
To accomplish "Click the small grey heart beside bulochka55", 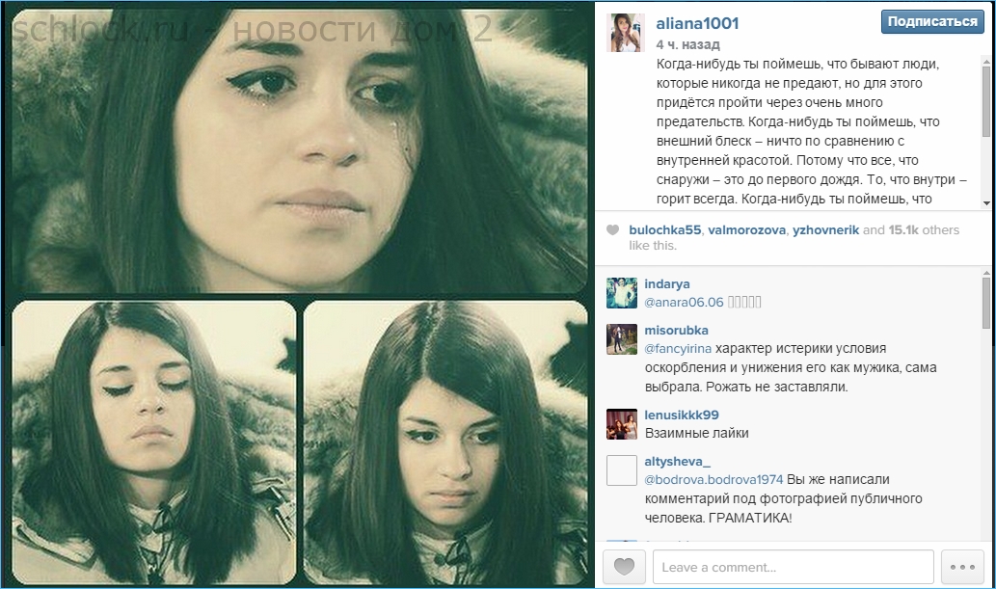I will tap(612, 230).
